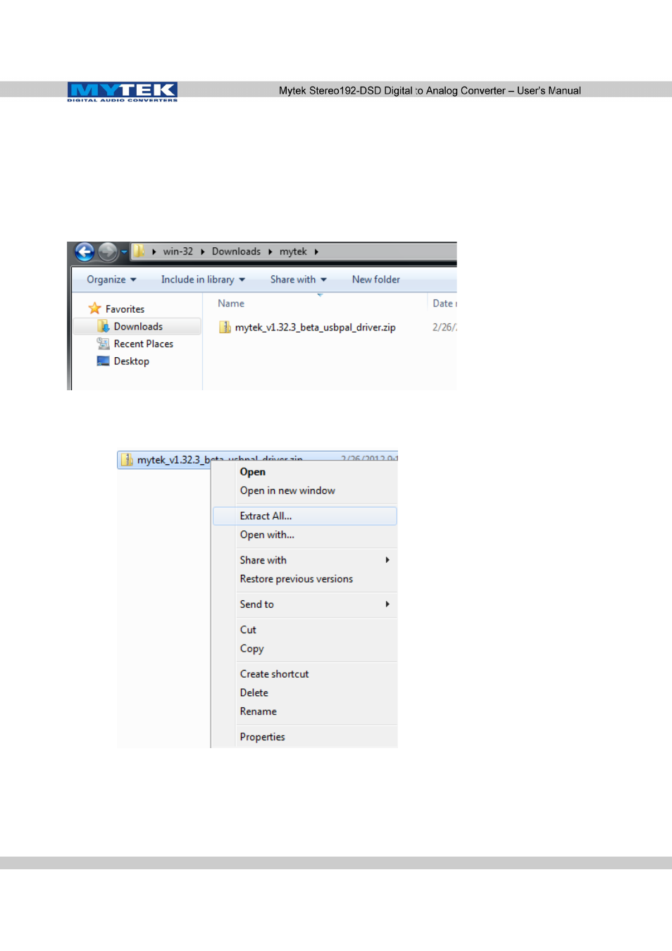The image size is (672, 951).
Task: Choose Cut from the context menu
Action: (248, 630)
